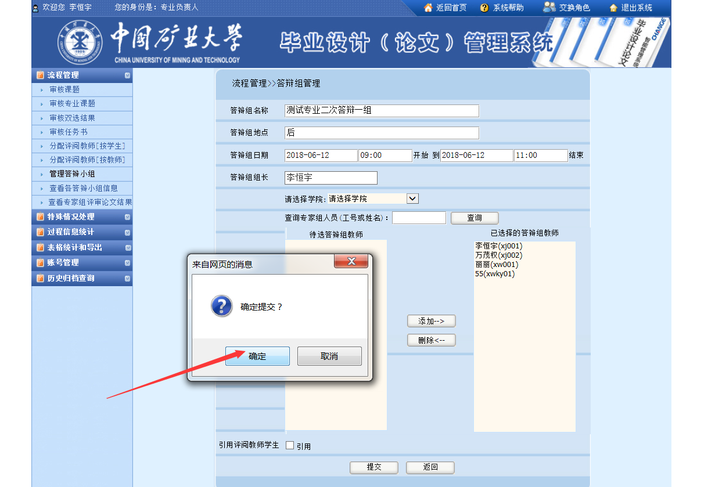715x487 pixels.
Task: Expand the 表格统计和导出 menu arrow
Action: tap(127, 247)
